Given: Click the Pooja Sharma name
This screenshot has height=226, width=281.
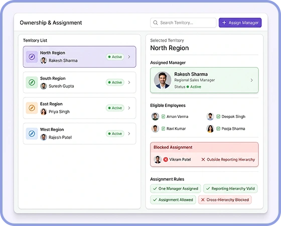Looking at the screenshot, I should (x=233, y=129).
